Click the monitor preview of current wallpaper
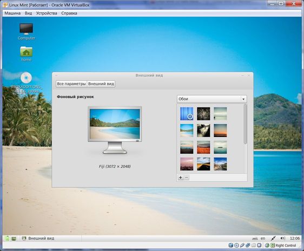This screenshot has height=251, width=304. coord(115,130)
